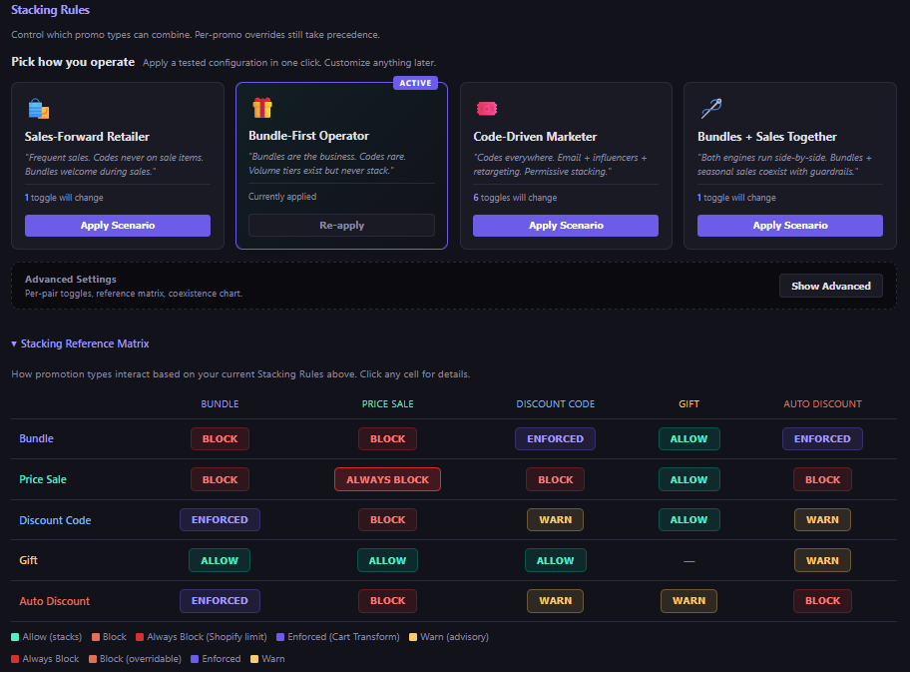
Task: Click the green Allow (stacks) legend swatch
Action: point(15,637)
